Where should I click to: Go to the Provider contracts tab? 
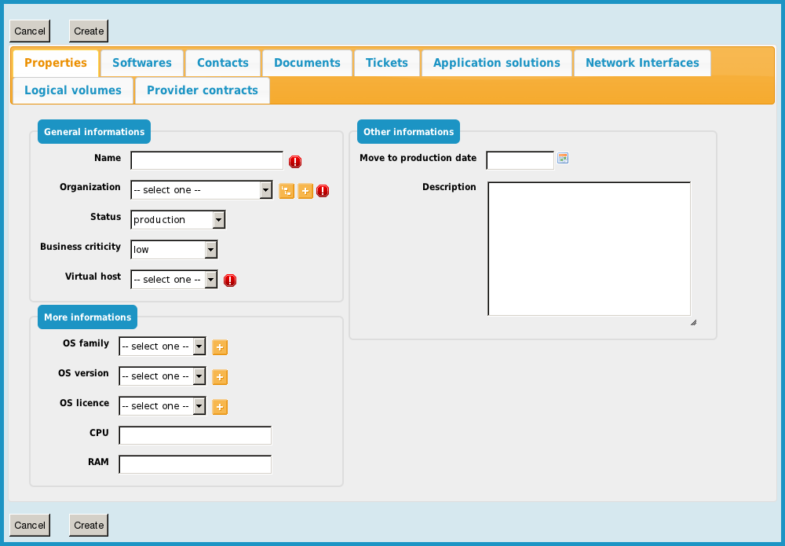(202, 90)
